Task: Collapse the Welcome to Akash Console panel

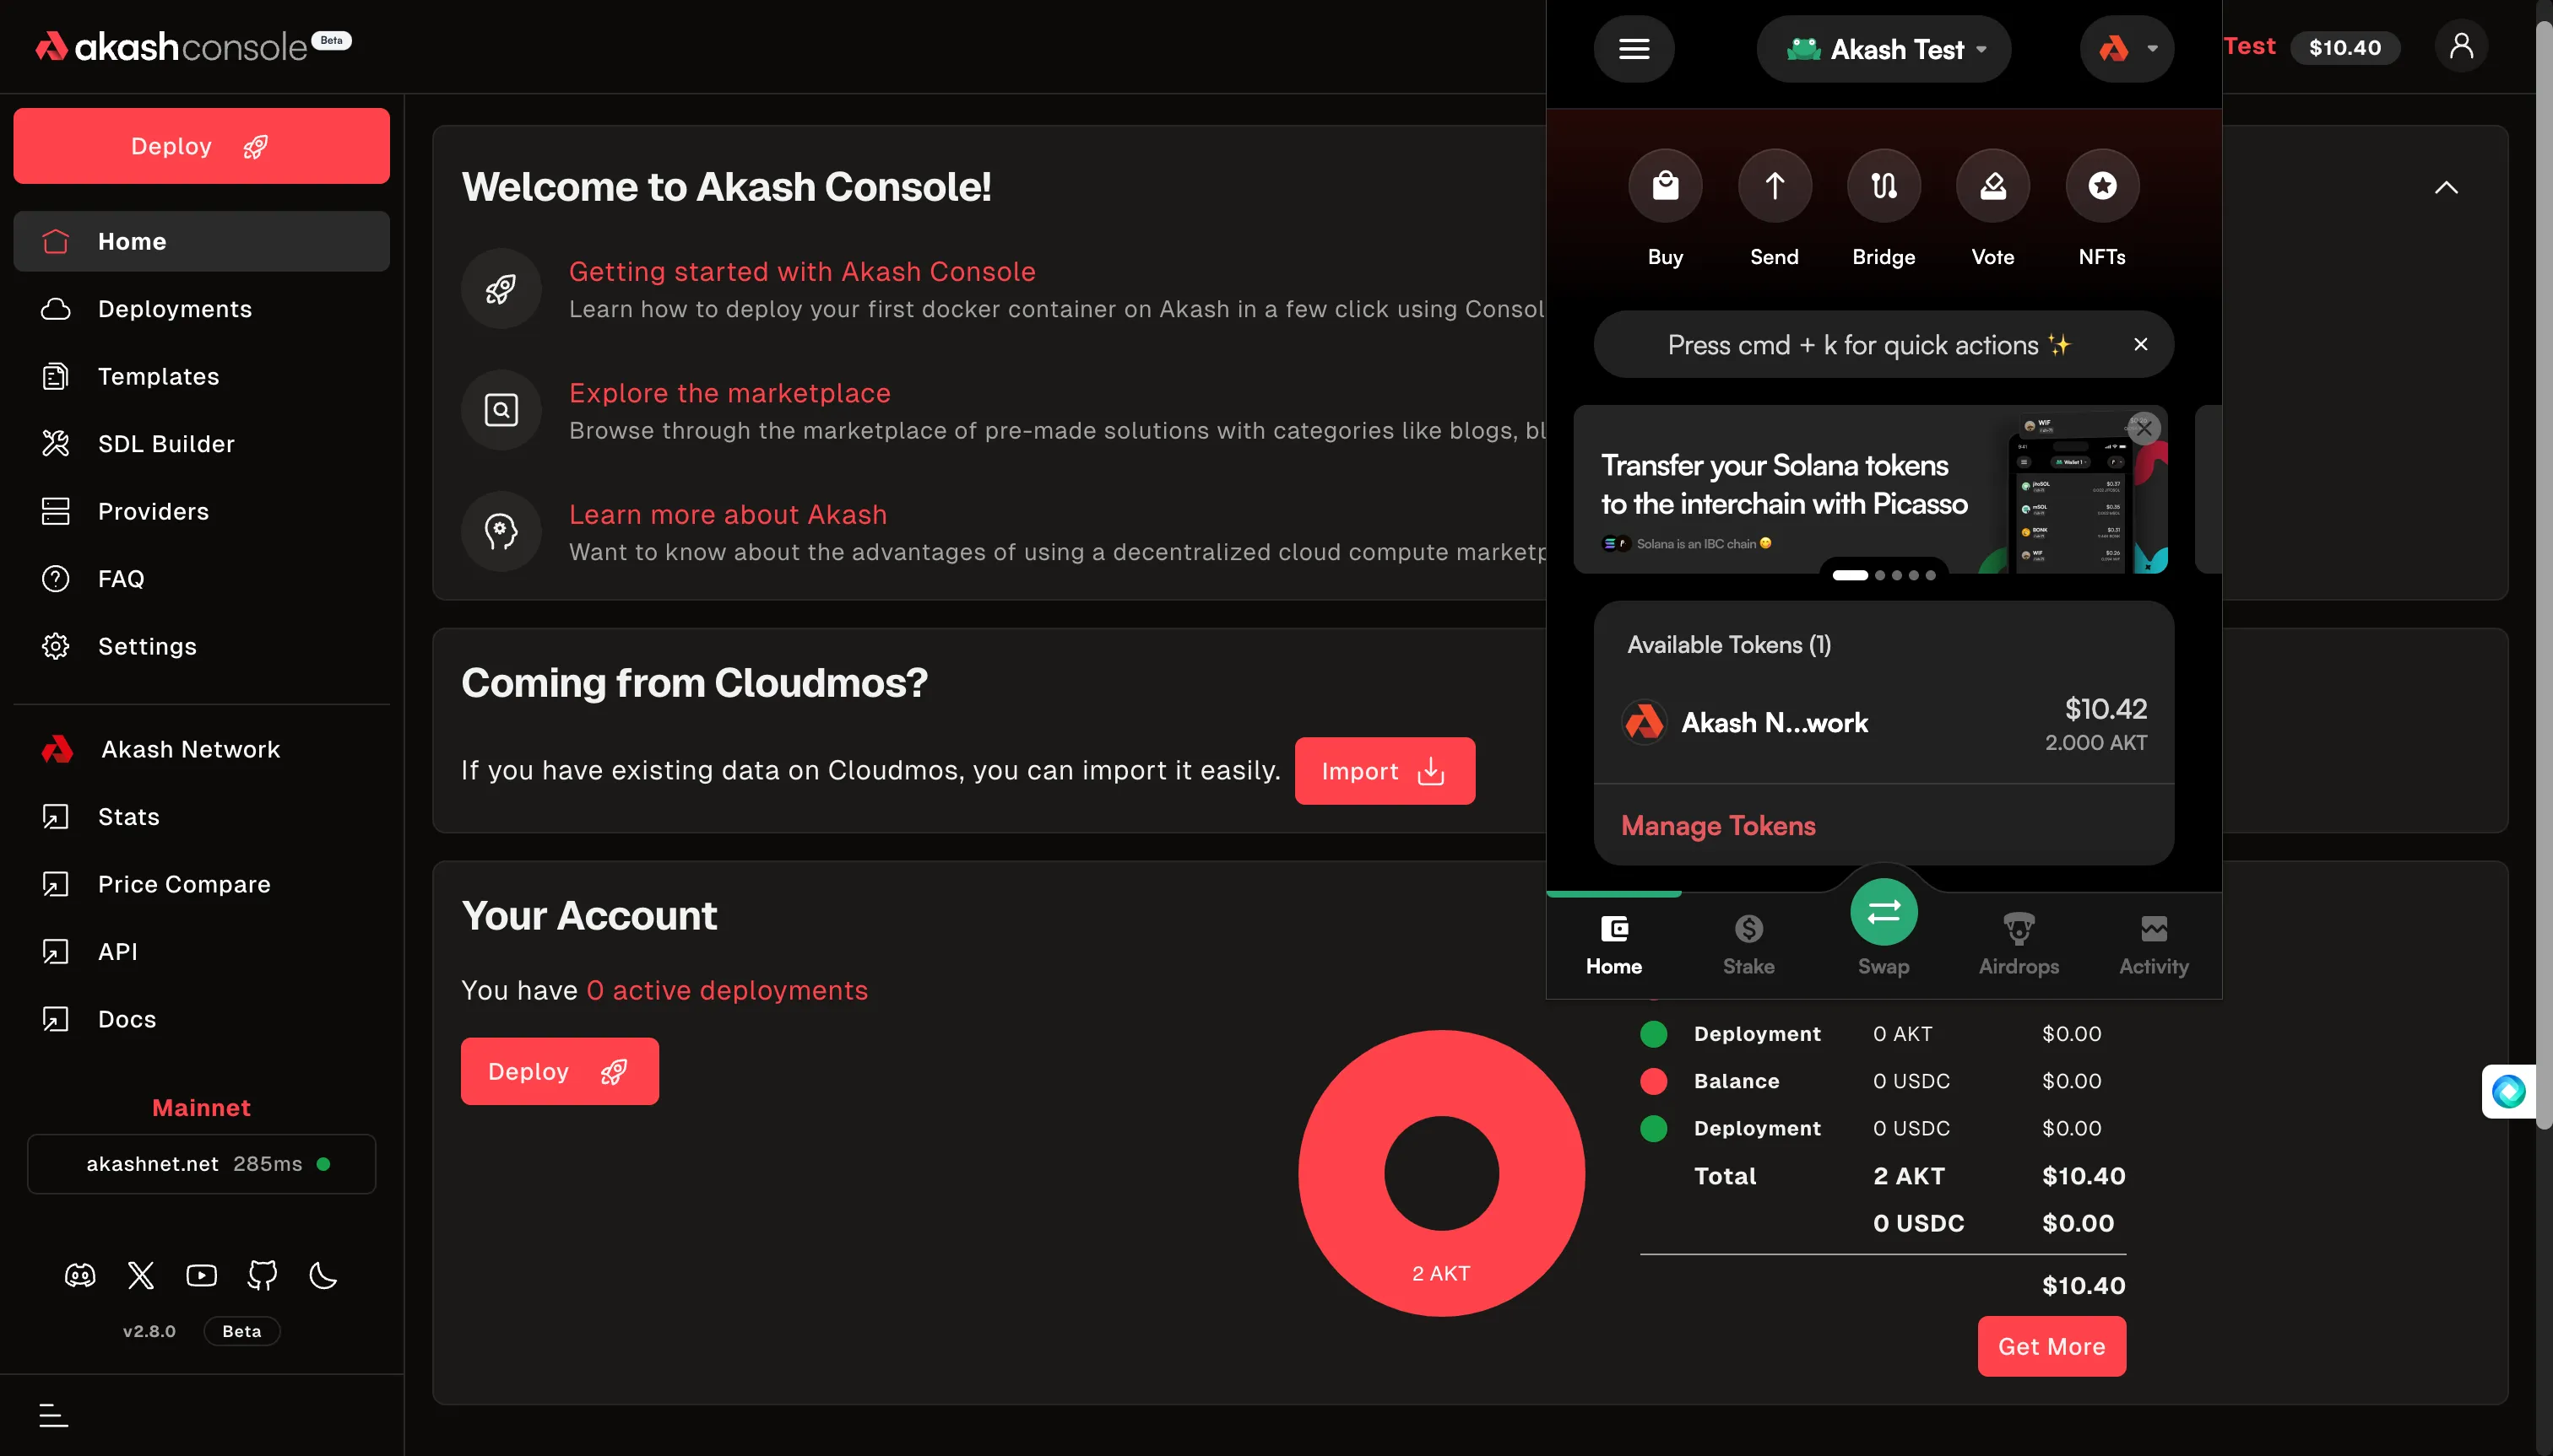Action: point(2445,188)
